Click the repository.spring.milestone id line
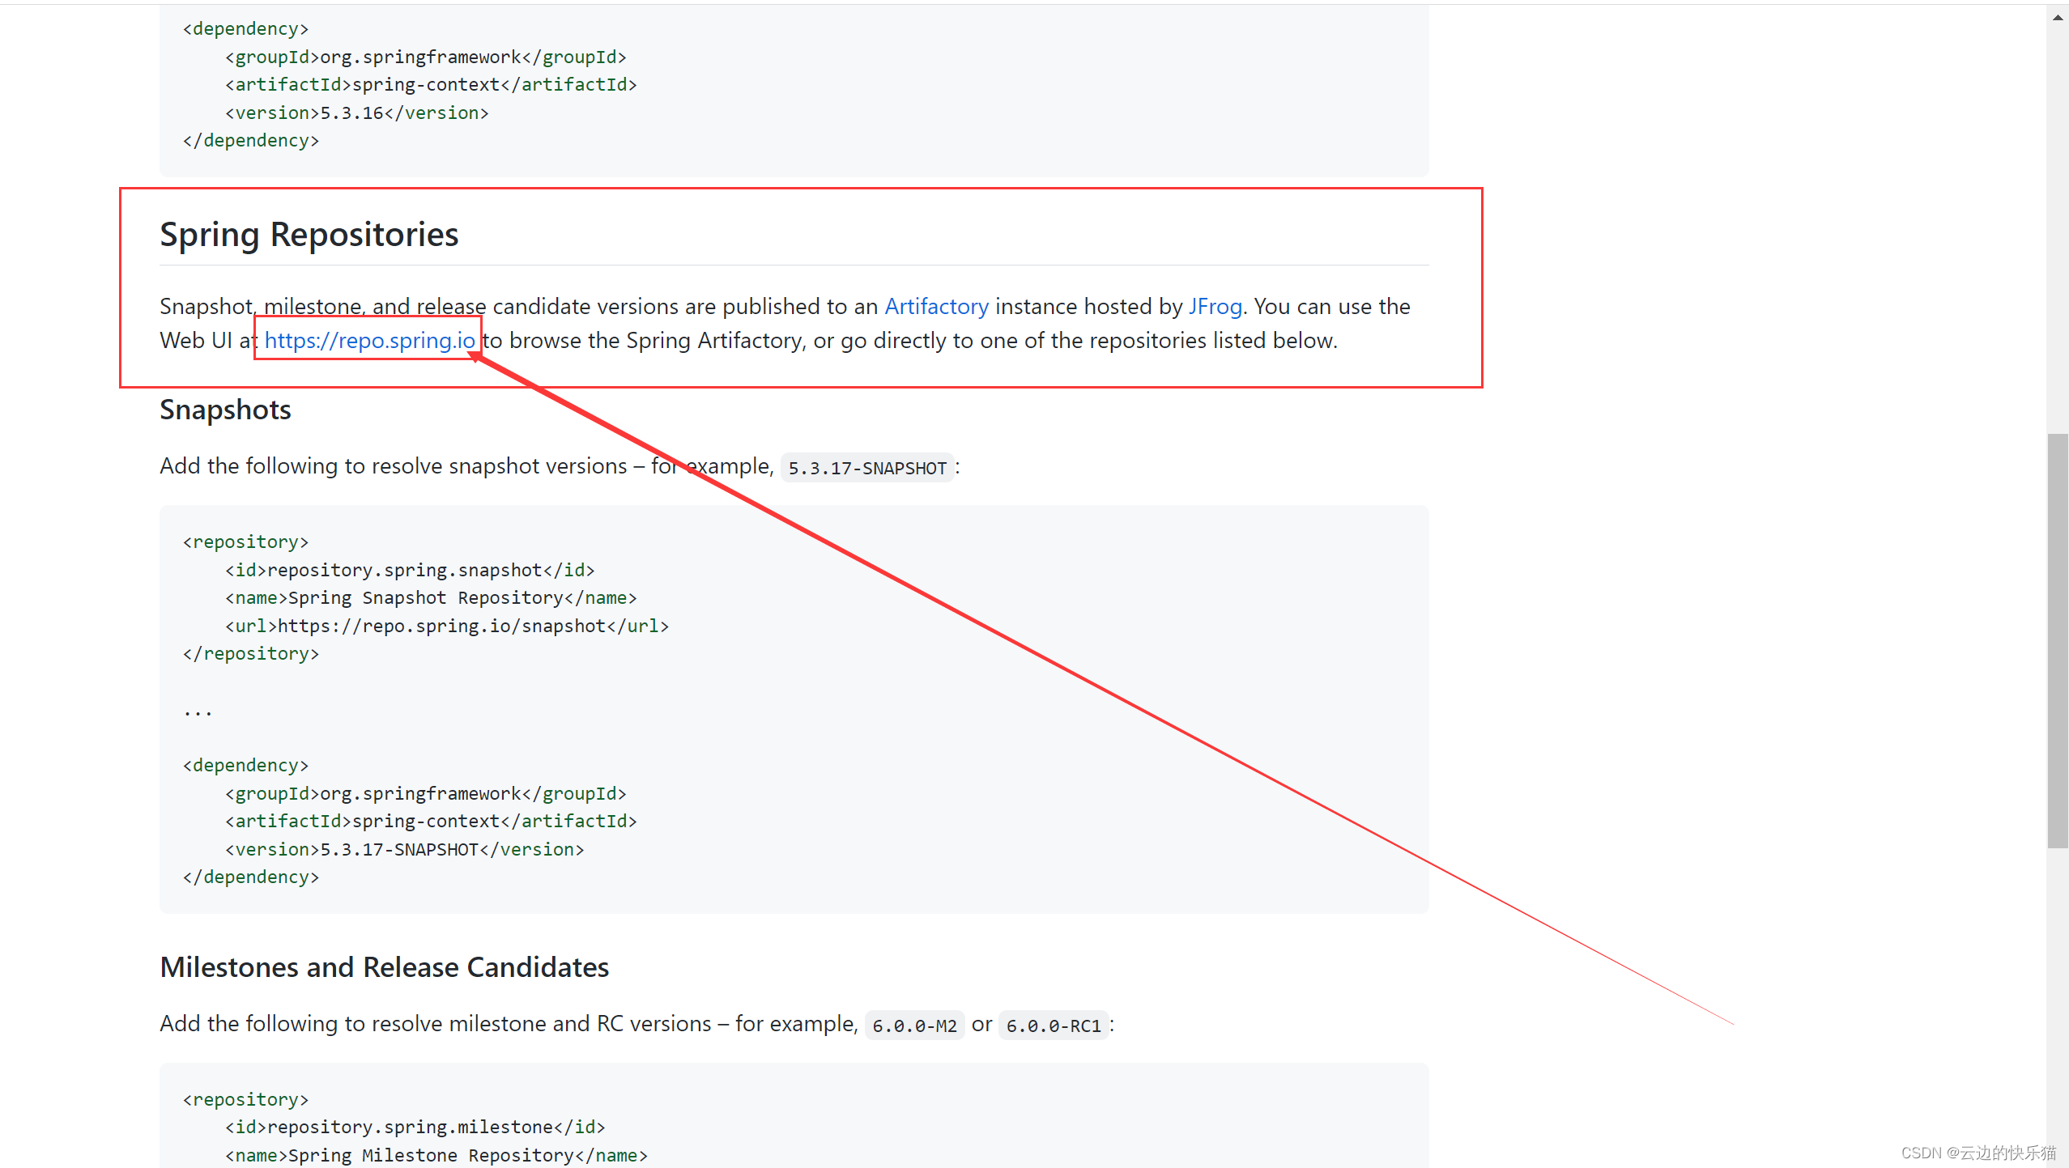The image size is (2069, 1168). (x=415, y=1127)
